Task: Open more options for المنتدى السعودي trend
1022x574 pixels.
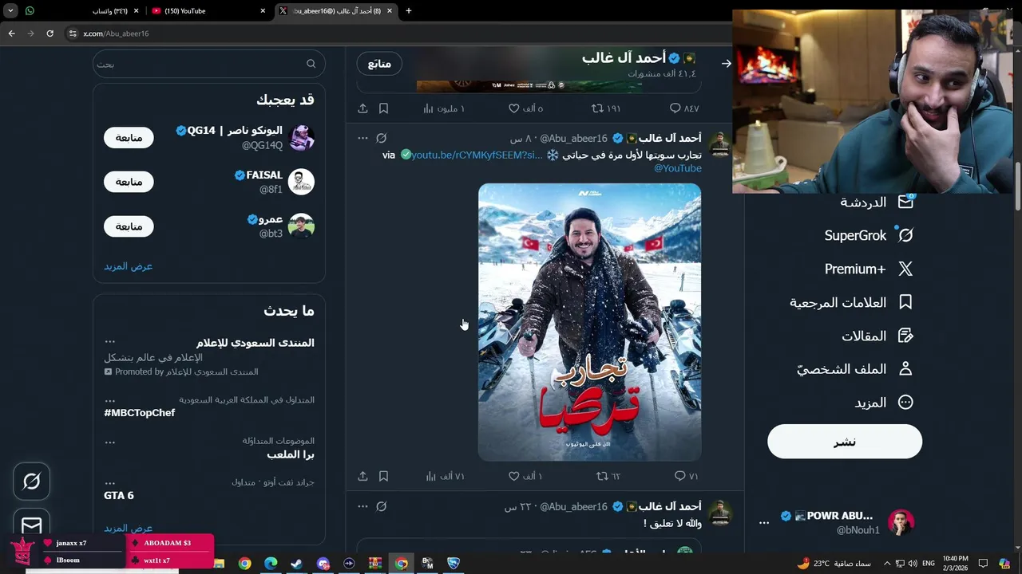Action: [110, 341]
